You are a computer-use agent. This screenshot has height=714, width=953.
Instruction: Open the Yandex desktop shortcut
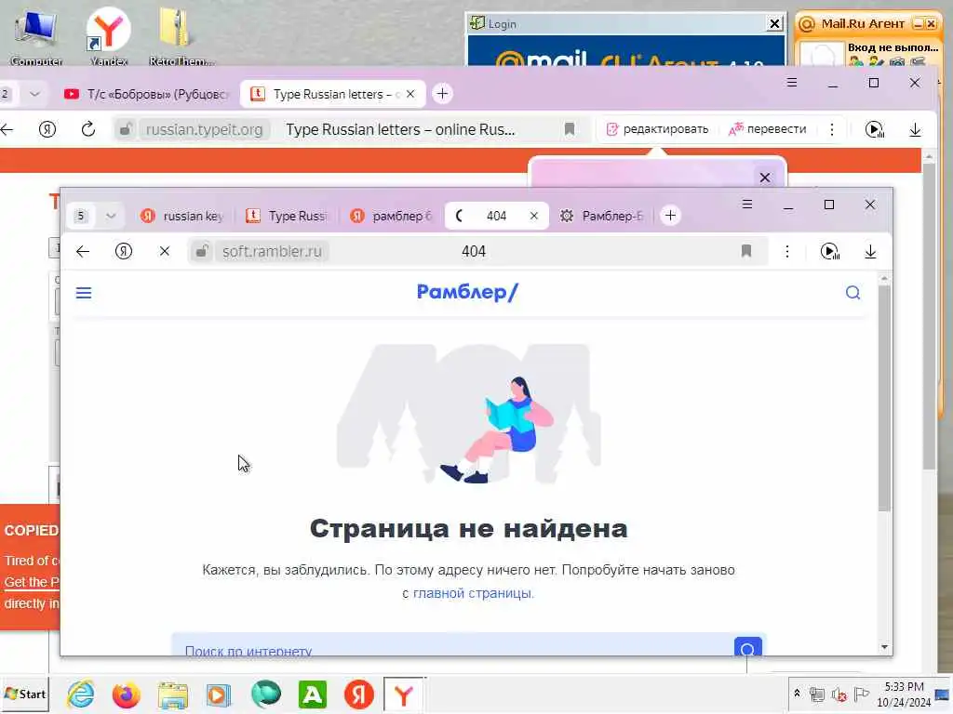(x=109, y=37)
